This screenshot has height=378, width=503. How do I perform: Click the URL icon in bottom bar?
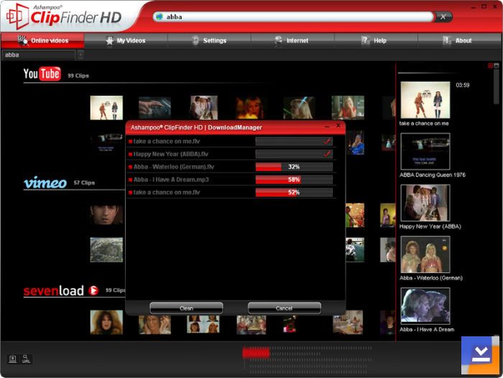[27, 359]
